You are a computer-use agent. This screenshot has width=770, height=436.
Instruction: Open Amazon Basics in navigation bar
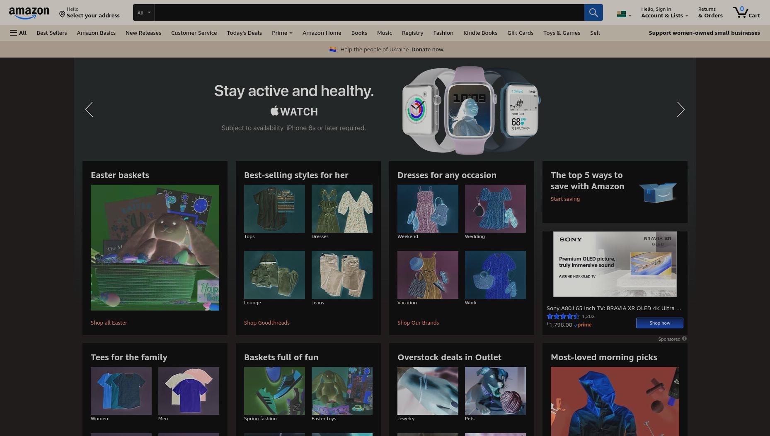click(x=96, y=33)
